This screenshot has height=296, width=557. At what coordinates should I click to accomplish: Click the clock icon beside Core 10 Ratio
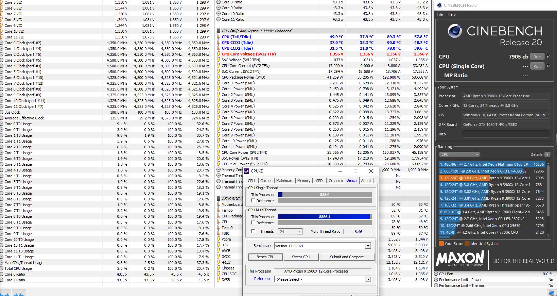(219, 14)
